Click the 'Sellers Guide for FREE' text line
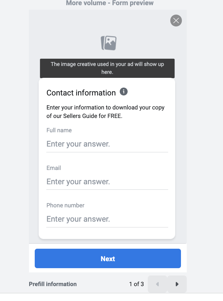Viewport: 223px width, 301px height. pyautogui.click(x=84, y=116)
